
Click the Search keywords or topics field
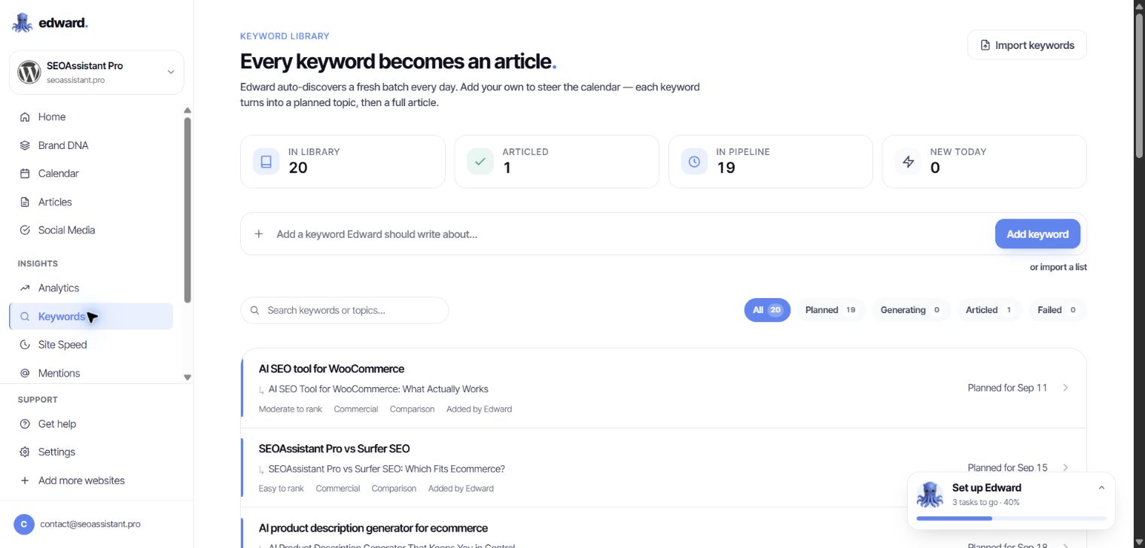coord(345,310)
